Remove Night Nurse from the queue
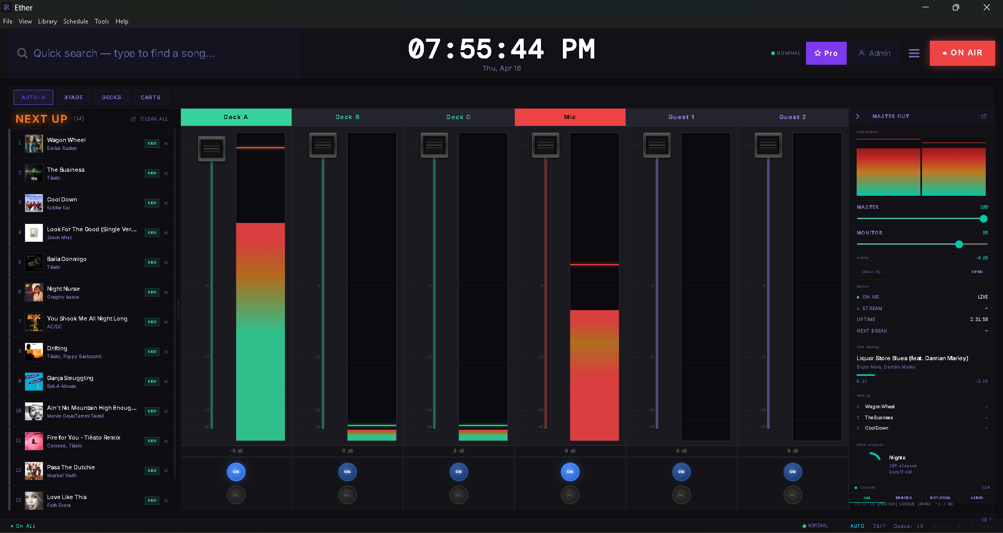 166,292
